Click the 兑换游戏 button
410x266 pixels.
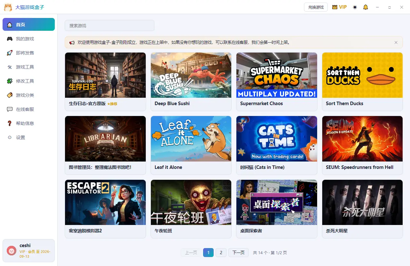pyautogui.click(x=316, y=7)
